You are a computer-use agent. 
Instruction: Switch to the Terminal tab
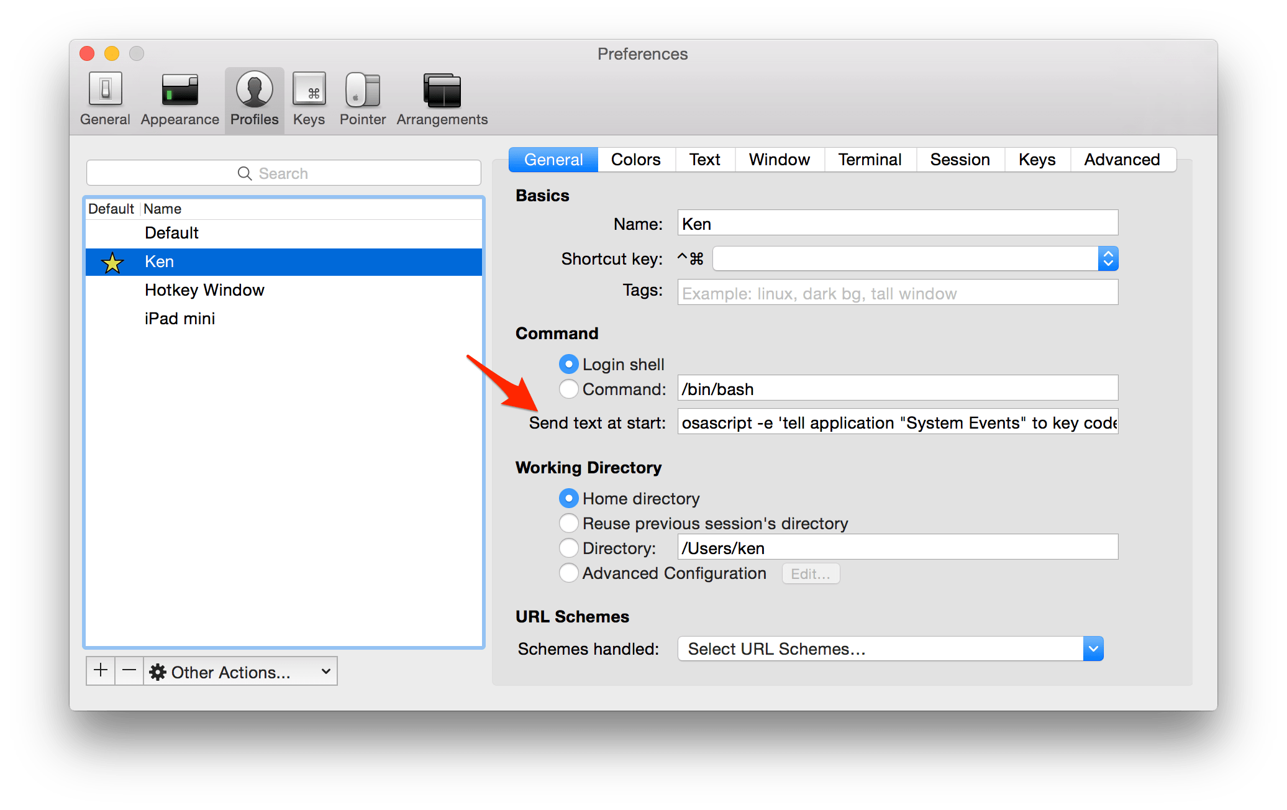869,160
